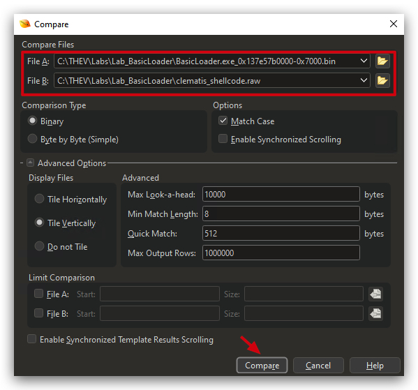Click File B Size input in Limit Comparison
This screenshot has height=390, width=418.
tap(304, 313)
